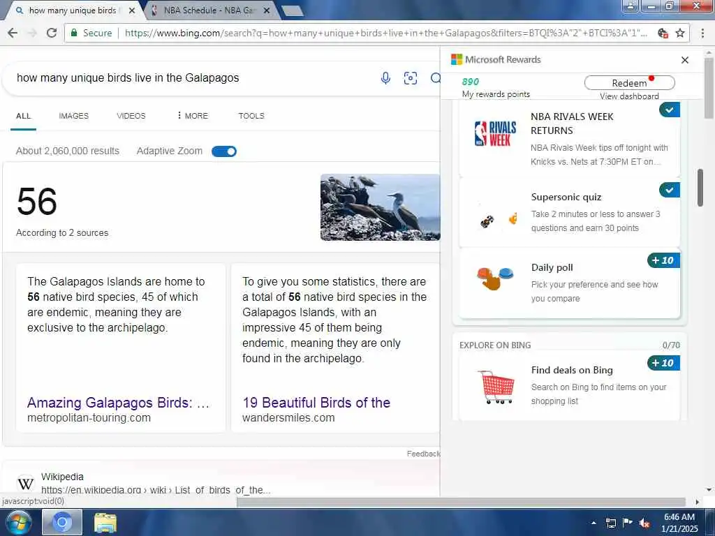Open the NBA Rivals Week logo image
This screenshot has width=715, height=536.
495,133
